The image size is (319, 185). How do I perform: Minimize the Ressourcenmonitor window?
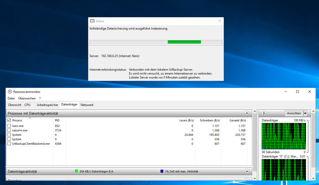pyautogui.click(x=286, y=92)
